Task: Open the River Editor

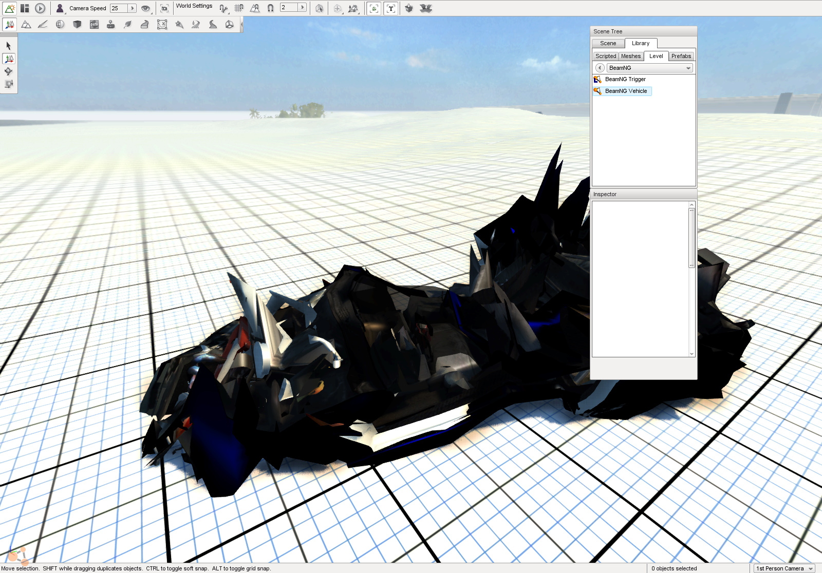Action: 196,24
